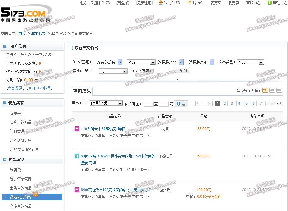The image size is (288, 211).
Task: Open the 排序条件 时间/金额 dropdown
Action: click(x=106, y=103)
